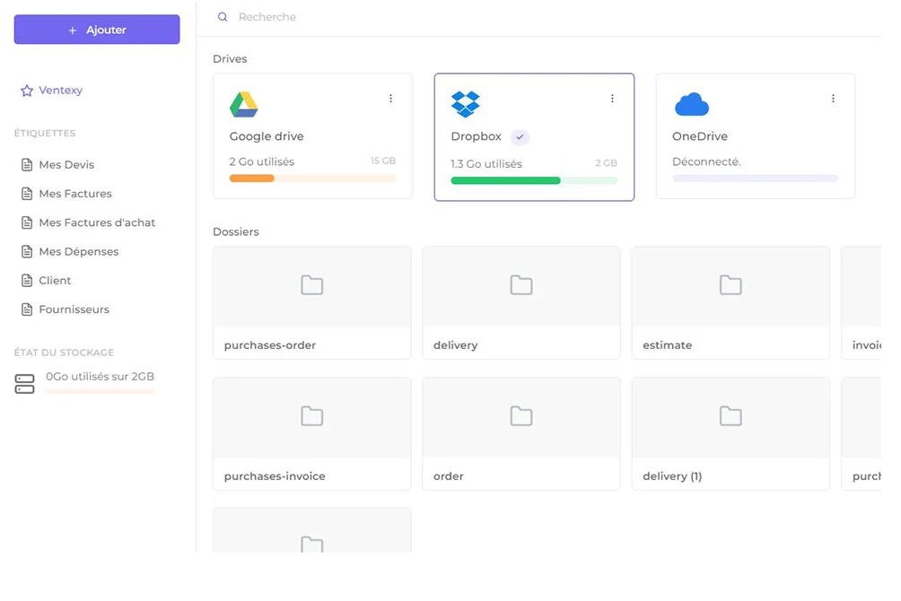Viewport: 901px width, 601px height.
Task: Click the 0Go utilisés sur 2GB text
Action: click(100, 377)
